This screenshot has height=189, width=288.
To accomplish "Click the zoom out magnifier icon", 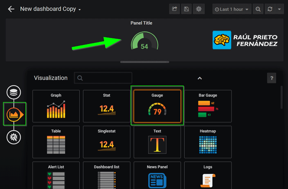I will (x=258, y=9).
